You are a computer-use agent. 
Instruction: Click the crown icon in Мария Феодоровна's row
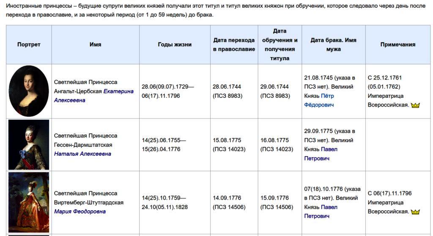coord(415,212)
